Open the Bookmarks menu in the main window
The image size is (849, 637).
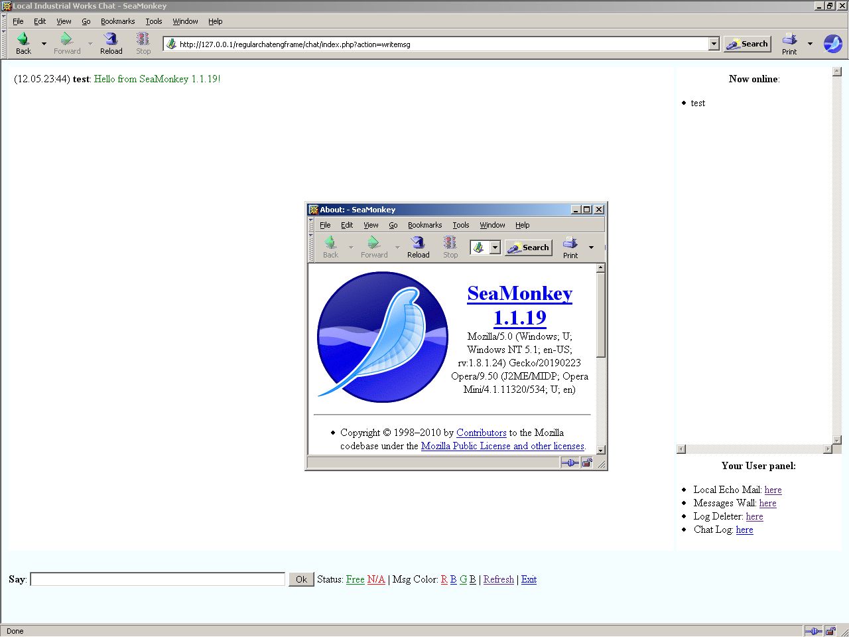pos(117,21)
